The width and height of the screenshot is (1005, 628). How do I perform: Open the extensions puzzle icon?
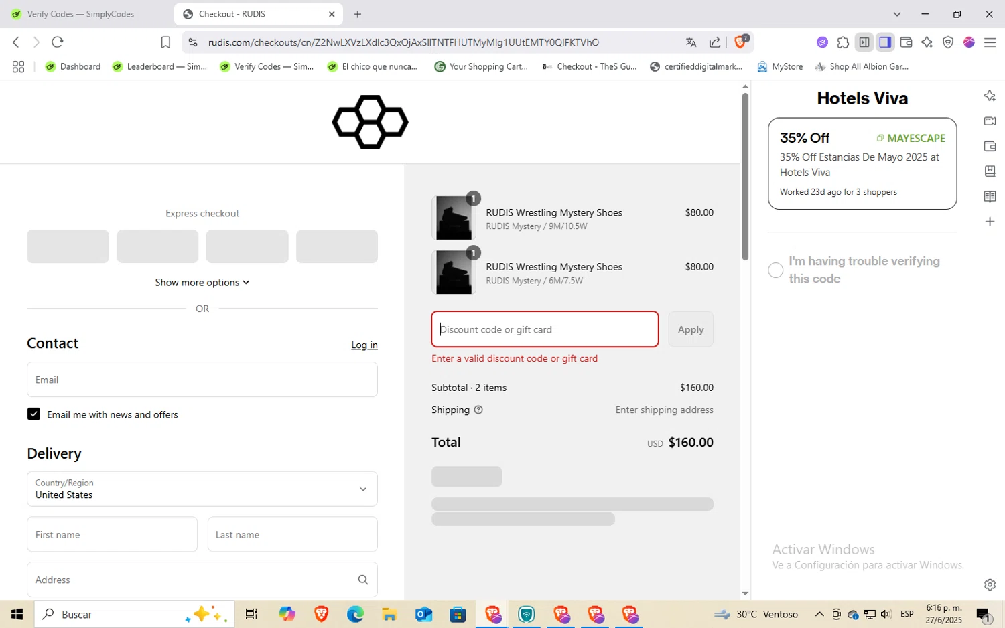click(x=843, y=42)
